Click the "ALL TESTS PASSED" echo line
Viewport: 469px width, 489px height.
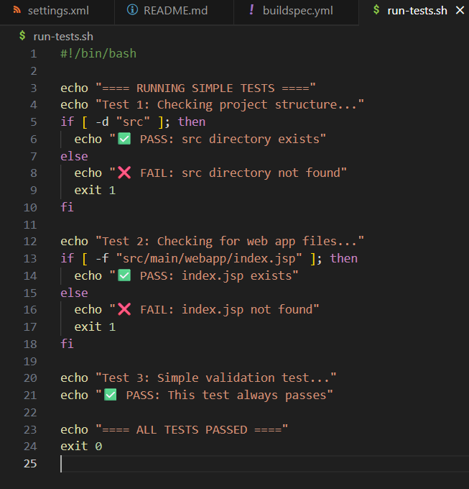175,430
